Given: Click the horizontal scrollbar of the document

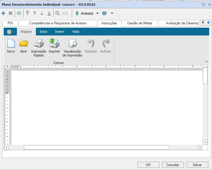Looking at the screenshot, I should [97, 147].
